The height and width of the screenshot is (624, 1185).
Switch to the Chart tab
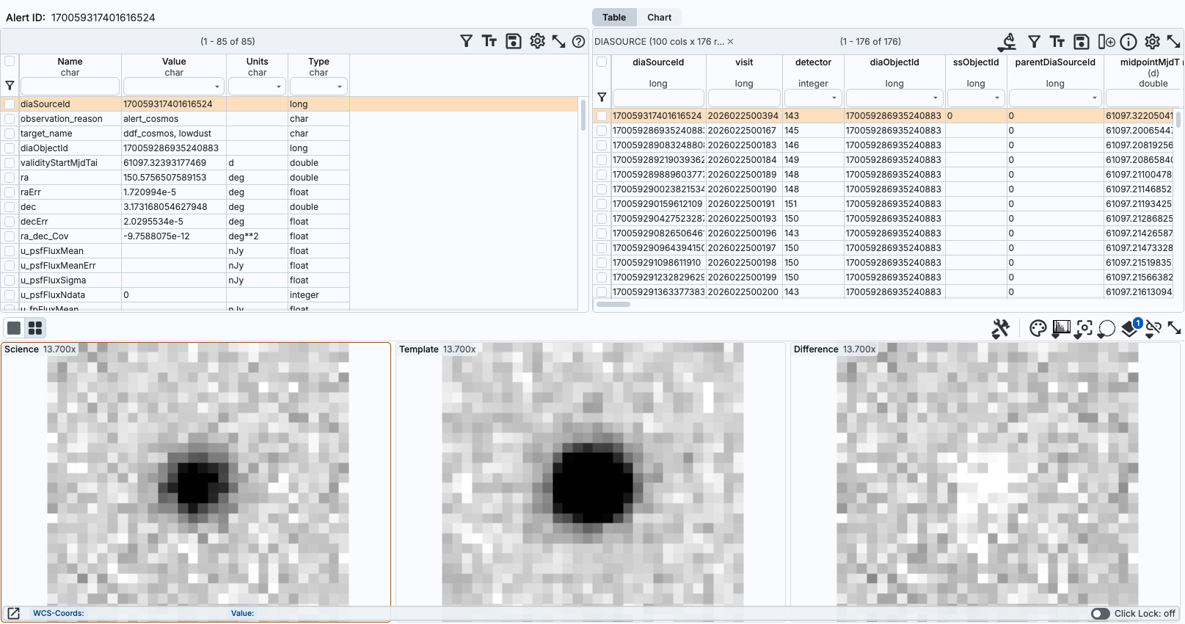click(659, 17)
